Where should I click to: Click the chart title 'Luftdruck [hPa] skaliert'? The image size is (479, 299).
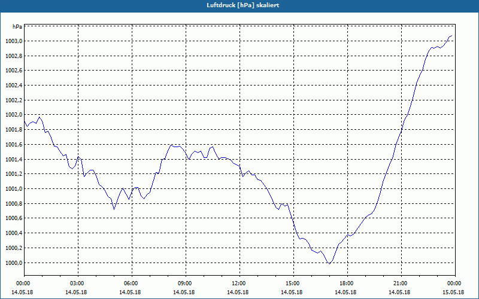click(242, 5)
